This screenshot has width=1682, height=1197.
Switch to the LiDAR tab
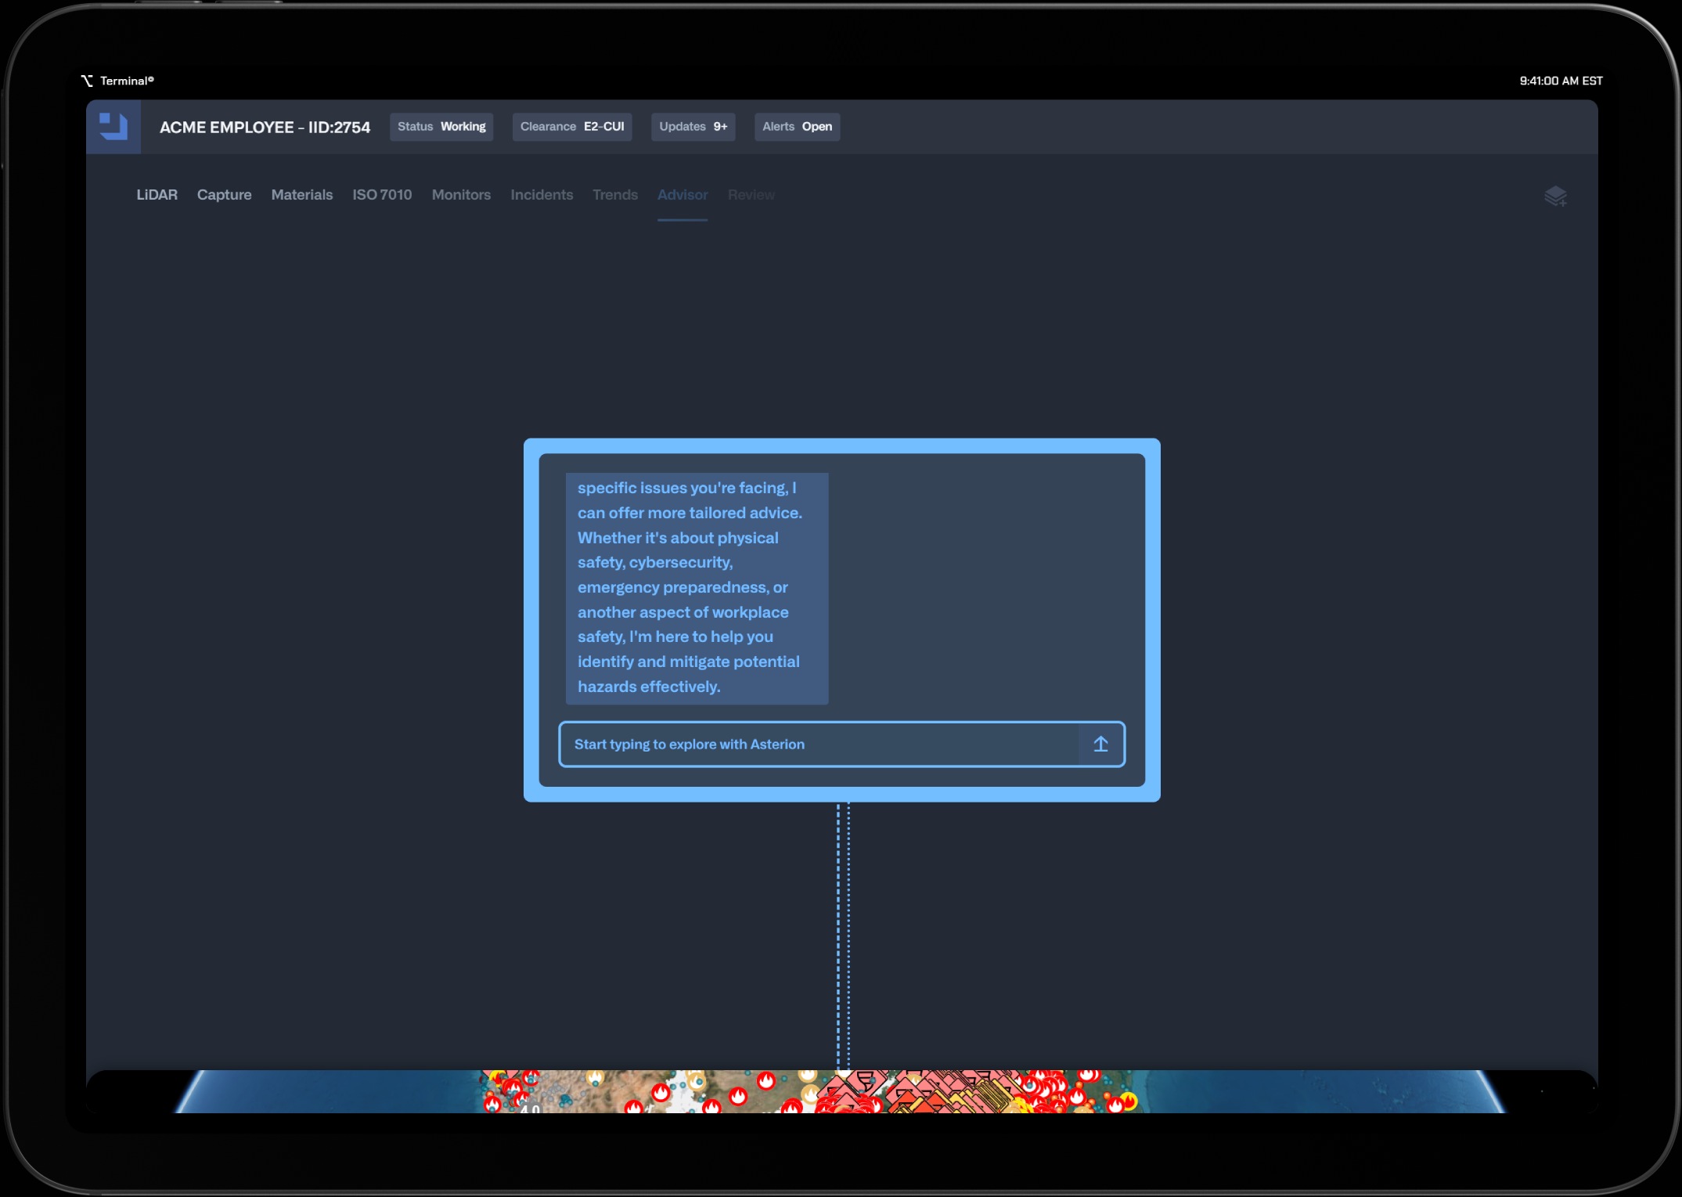click(157, 195)
